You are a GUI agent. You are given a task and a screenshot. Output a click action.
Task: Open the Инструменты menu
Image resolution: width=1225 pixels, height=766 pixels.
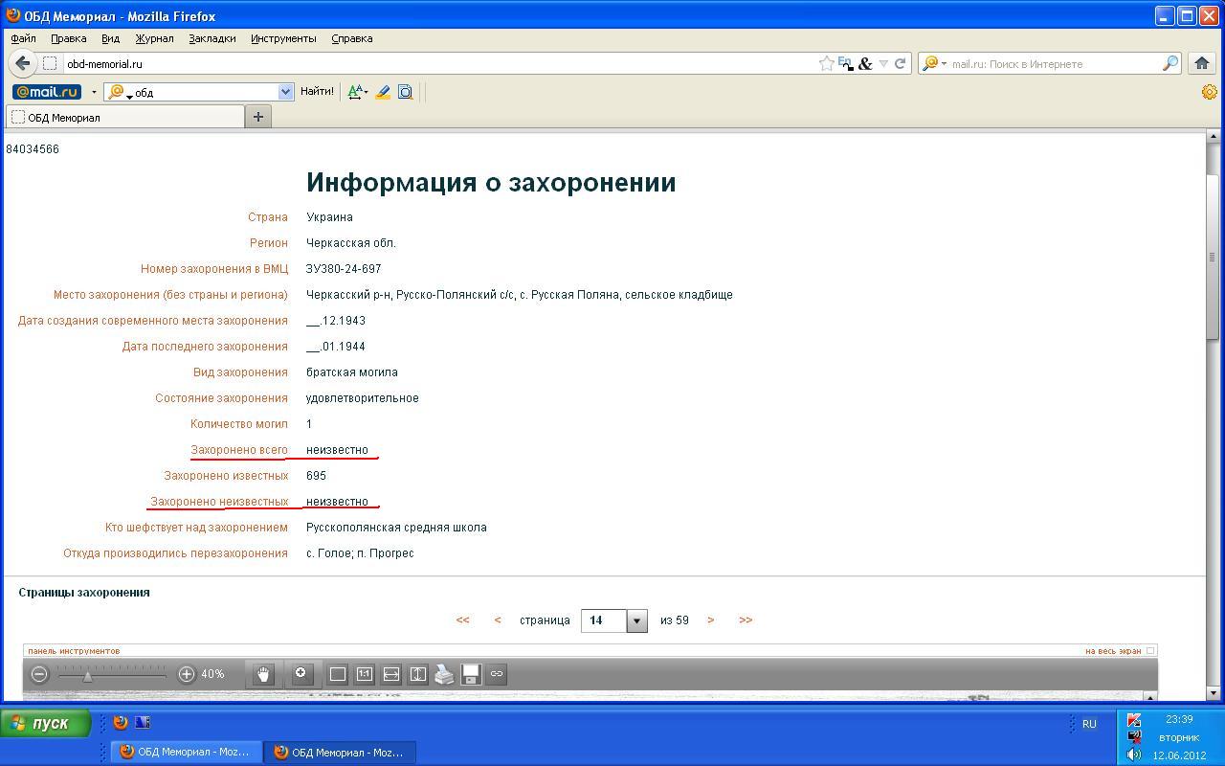coord(283,38)
